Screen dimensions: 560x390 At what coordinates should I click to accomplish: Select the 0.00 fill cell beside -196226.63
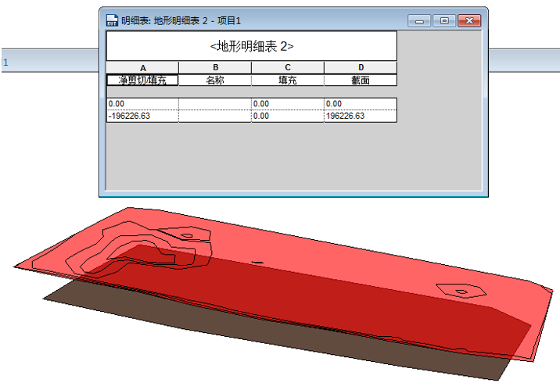288,116
